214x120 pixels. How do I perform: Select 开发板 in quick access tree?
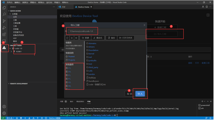pyautogui.click(x=16, y=29)
